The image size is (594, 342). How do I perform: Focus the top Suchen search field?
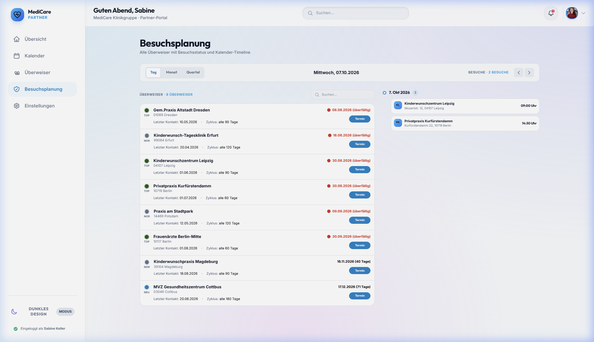(356, 13)
